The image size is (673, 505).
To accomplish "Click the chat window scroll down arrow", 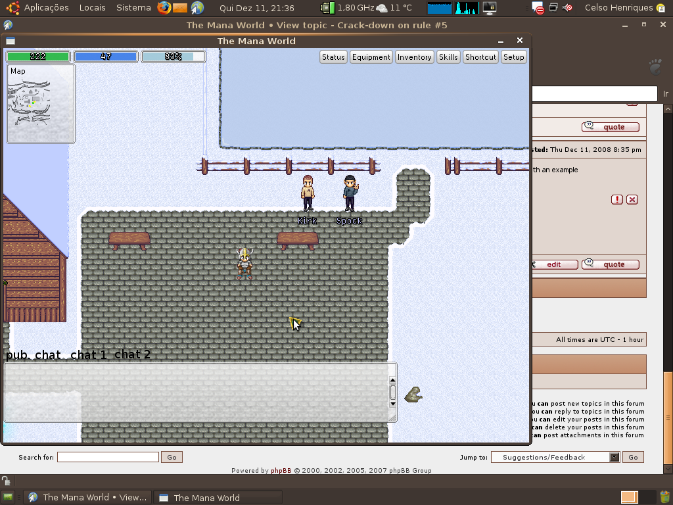I will [392, 404].
